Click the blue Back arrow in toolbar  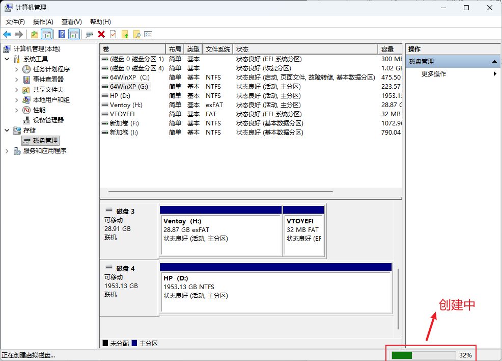pyautogui.click(x=7, y=34)
